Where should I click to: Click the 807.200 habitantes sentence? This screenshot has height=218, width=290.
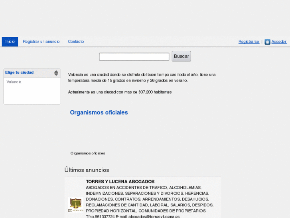coord(120,92)
